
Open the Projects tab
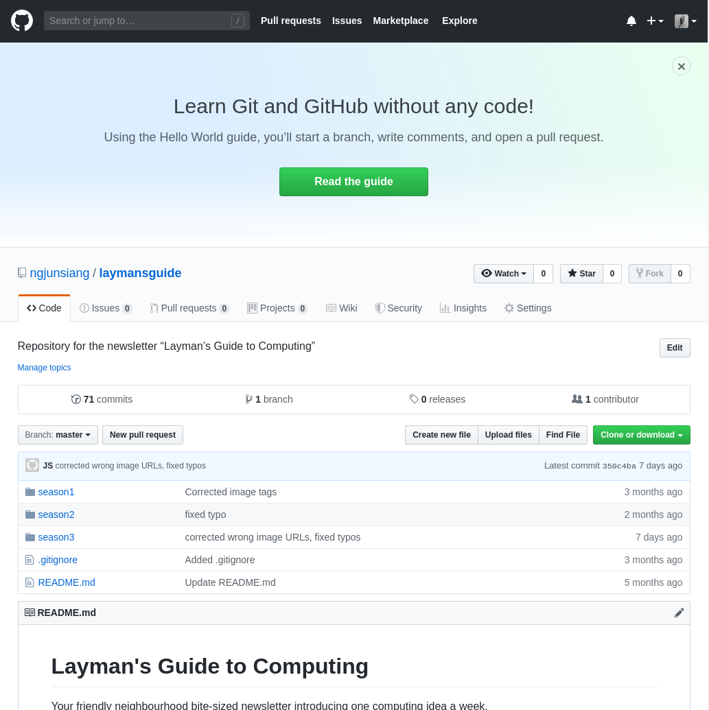point(277,308)
